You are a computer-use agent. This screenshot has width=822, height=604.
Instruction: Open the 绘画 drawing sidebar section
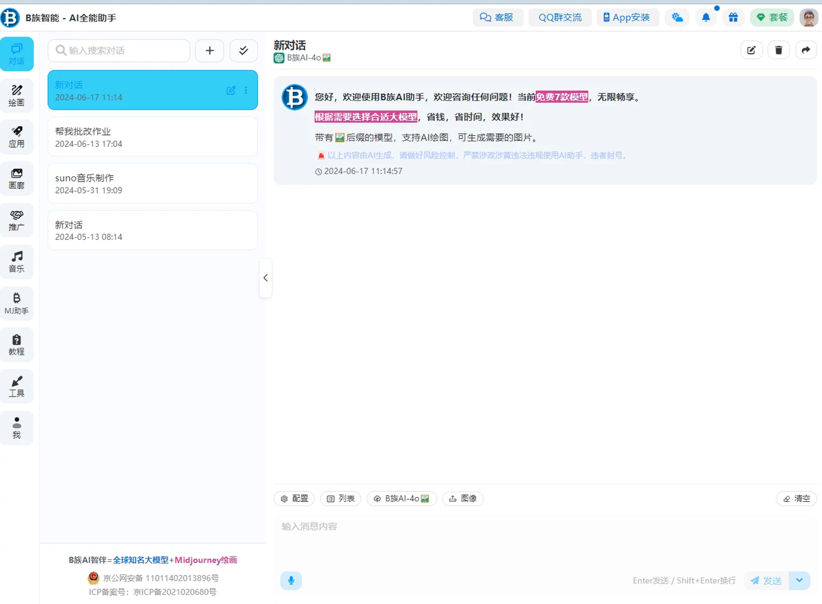pyautogui.click(x=17, y=95)
